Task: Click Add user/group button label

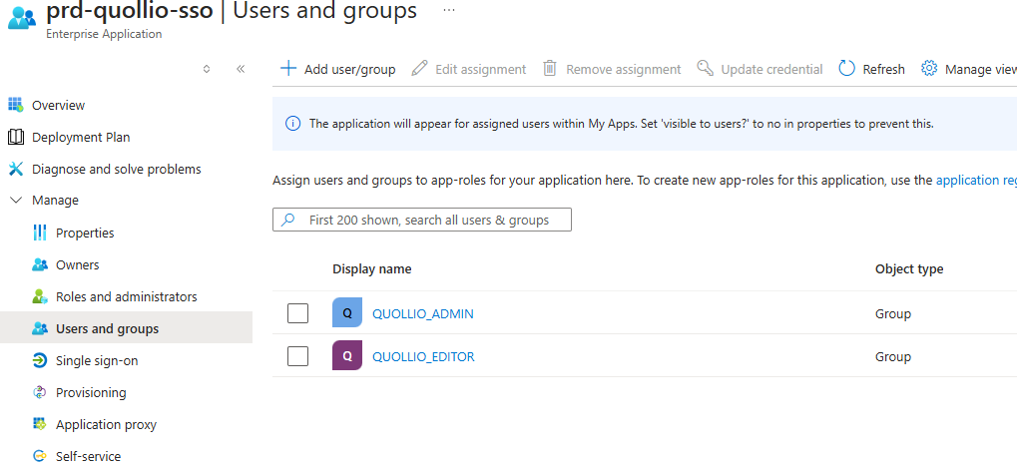Action: pyautogui.click(x=350, y=70)
